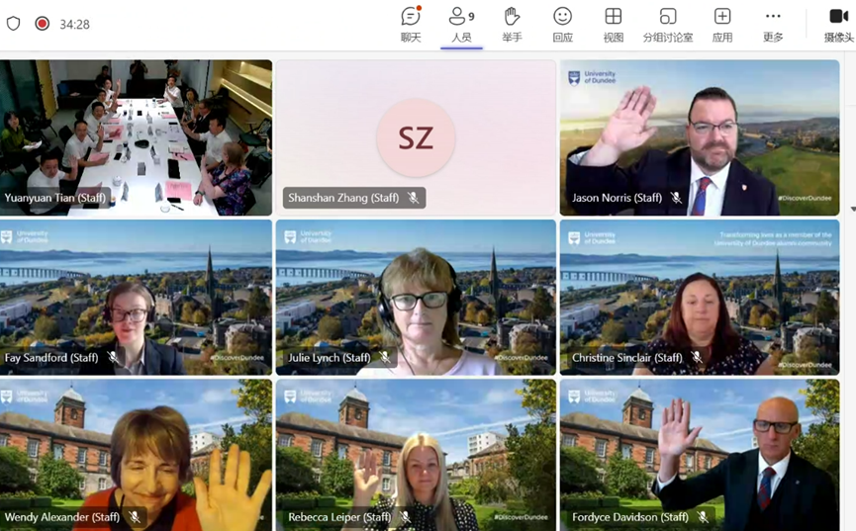Click small arrow at right edge of gallery
Image resolution: width=856 pixels, height=531 pixels.
tap(852, 210)
